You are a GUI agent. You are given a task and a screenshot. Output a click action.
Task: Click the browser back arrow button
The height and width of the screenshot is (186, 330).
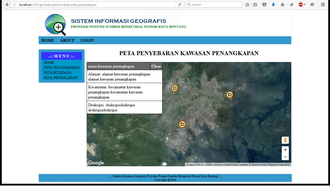7,5
